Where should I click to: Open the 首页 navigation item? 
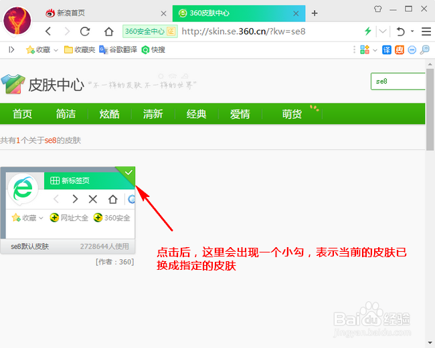pos(23,114)
